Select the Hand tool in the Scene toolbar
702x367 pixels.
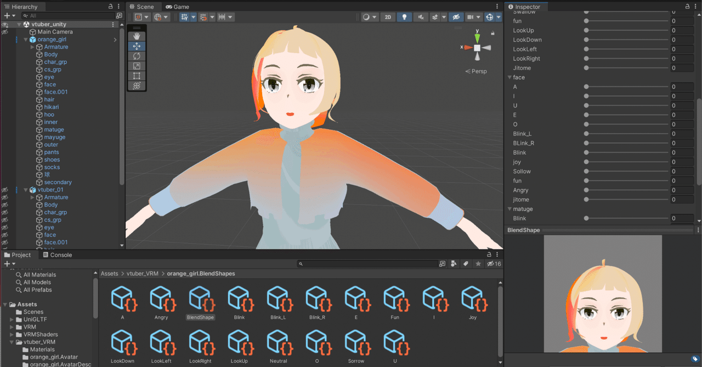[x=136, y=36]
